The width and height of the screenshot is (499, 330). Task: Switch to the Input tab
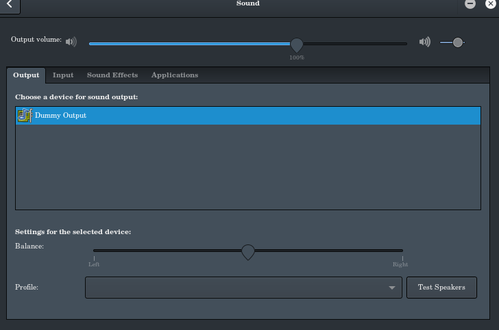pos(63,75)
